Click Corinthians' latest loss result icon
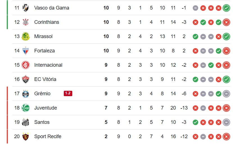The height and width of the screenshot is (146, 233). pos(226,22)
